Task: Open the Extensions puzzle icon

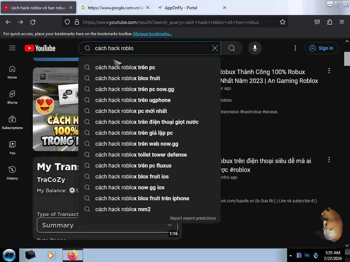Action: click(x=329, y=22)
